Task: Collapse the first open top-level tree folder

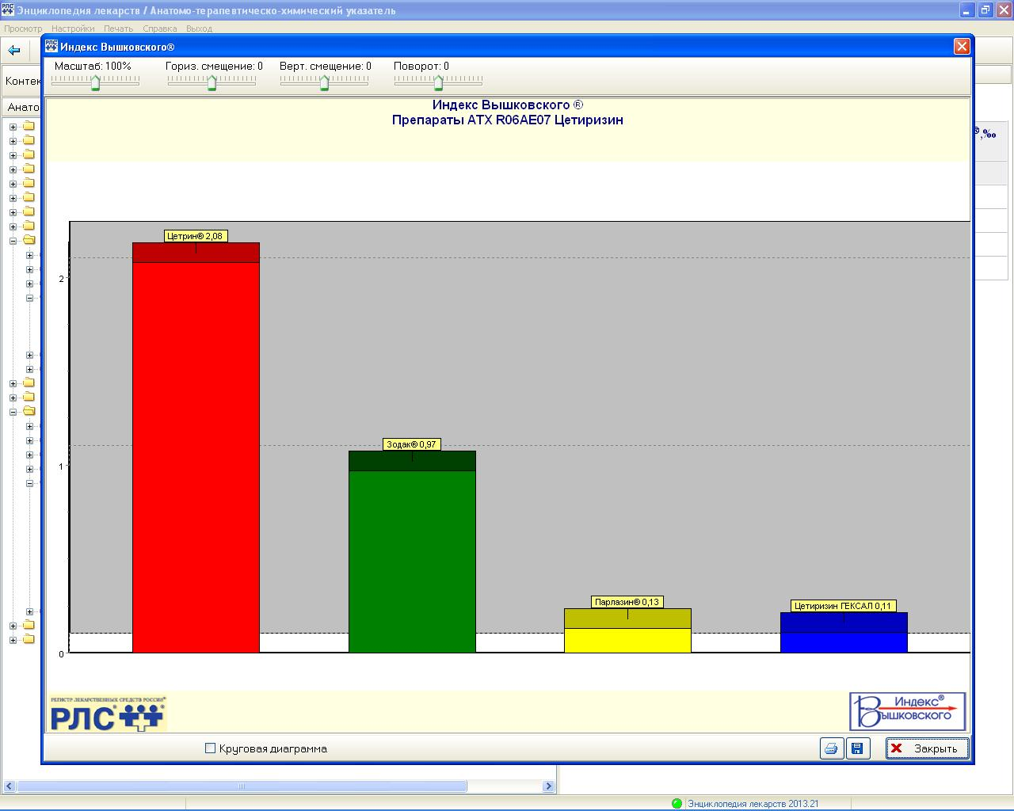Action: point(13,241)
